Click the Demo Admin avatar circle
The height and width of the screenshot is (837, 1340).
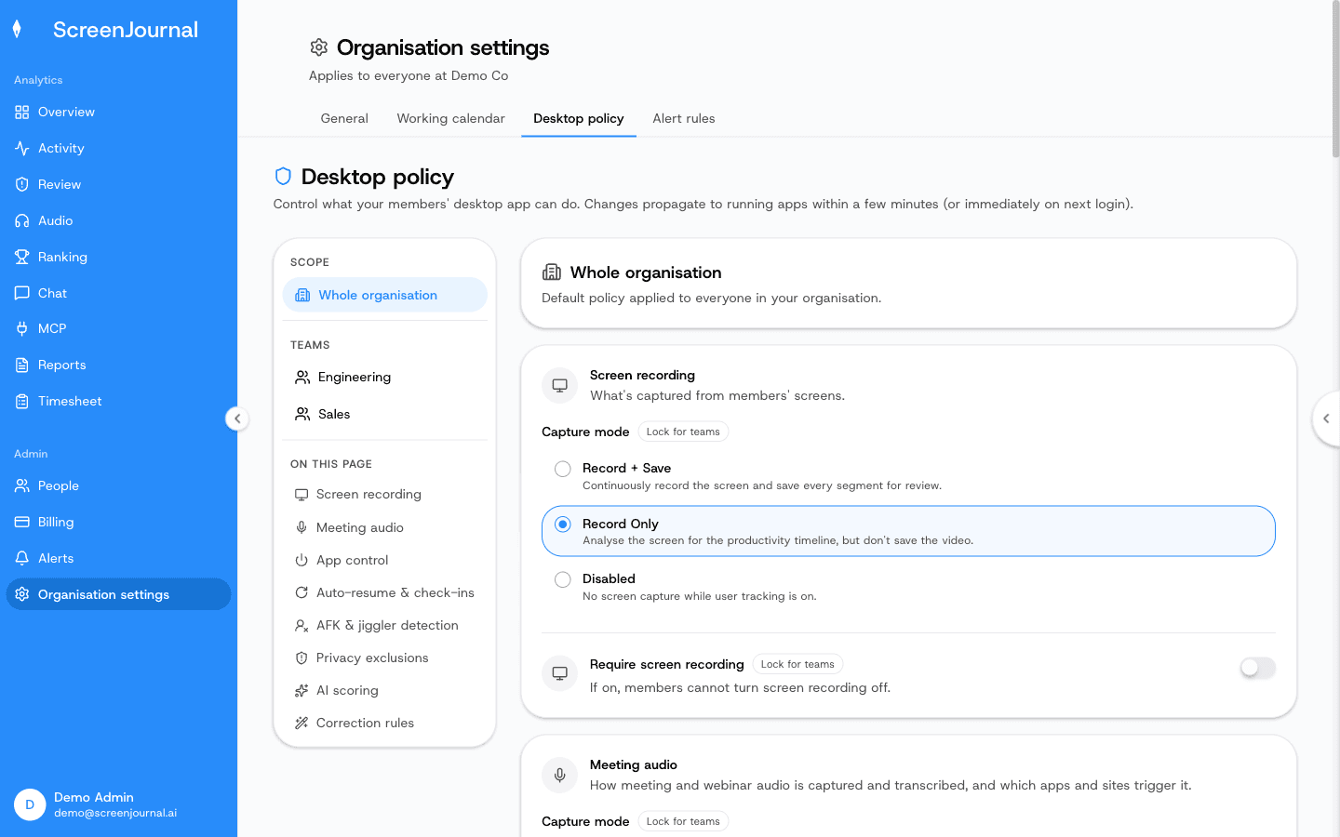tap(30, 804)
